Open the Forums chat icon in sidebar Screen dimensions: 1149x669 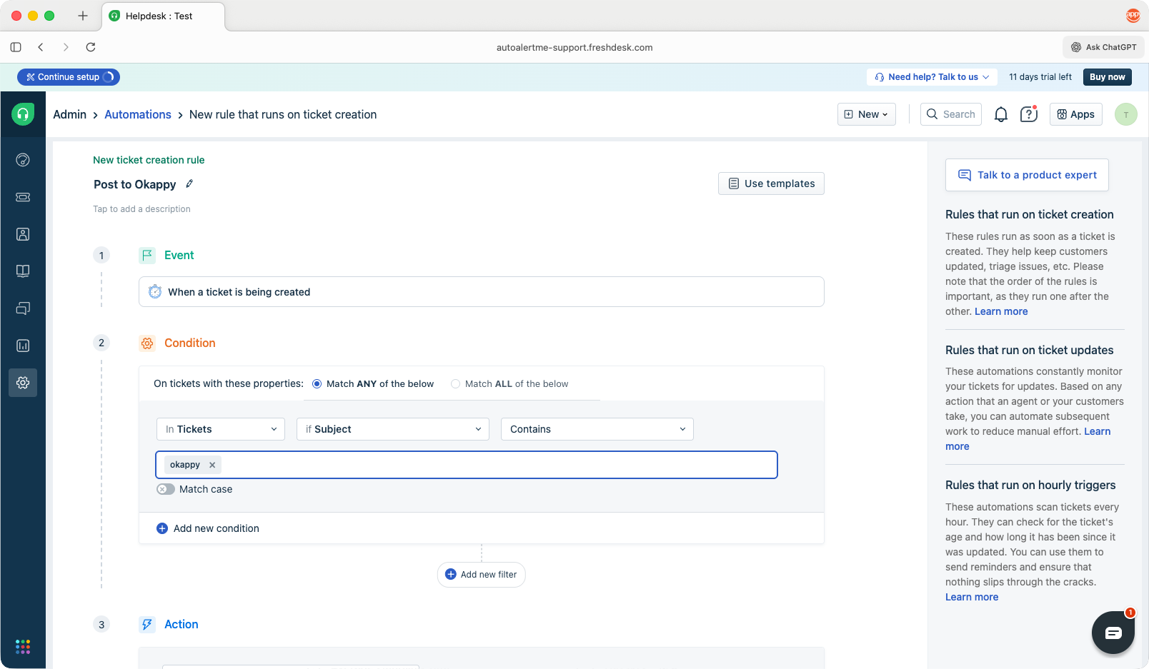tap(23, 308)
